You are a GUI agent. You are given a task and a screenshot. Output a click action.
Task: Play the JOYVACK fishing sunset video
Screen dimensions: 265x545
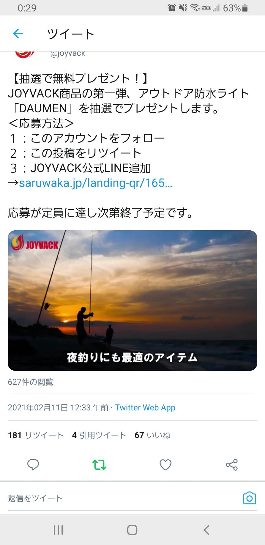tap(132, 300)
